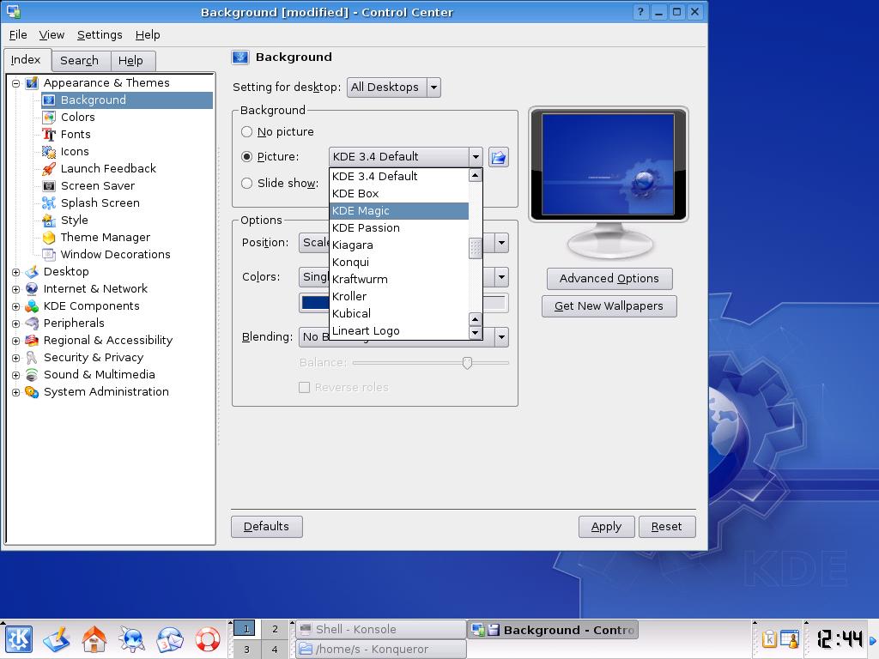
Task: Expand the System Administration tree node
Action: [15, 393]
